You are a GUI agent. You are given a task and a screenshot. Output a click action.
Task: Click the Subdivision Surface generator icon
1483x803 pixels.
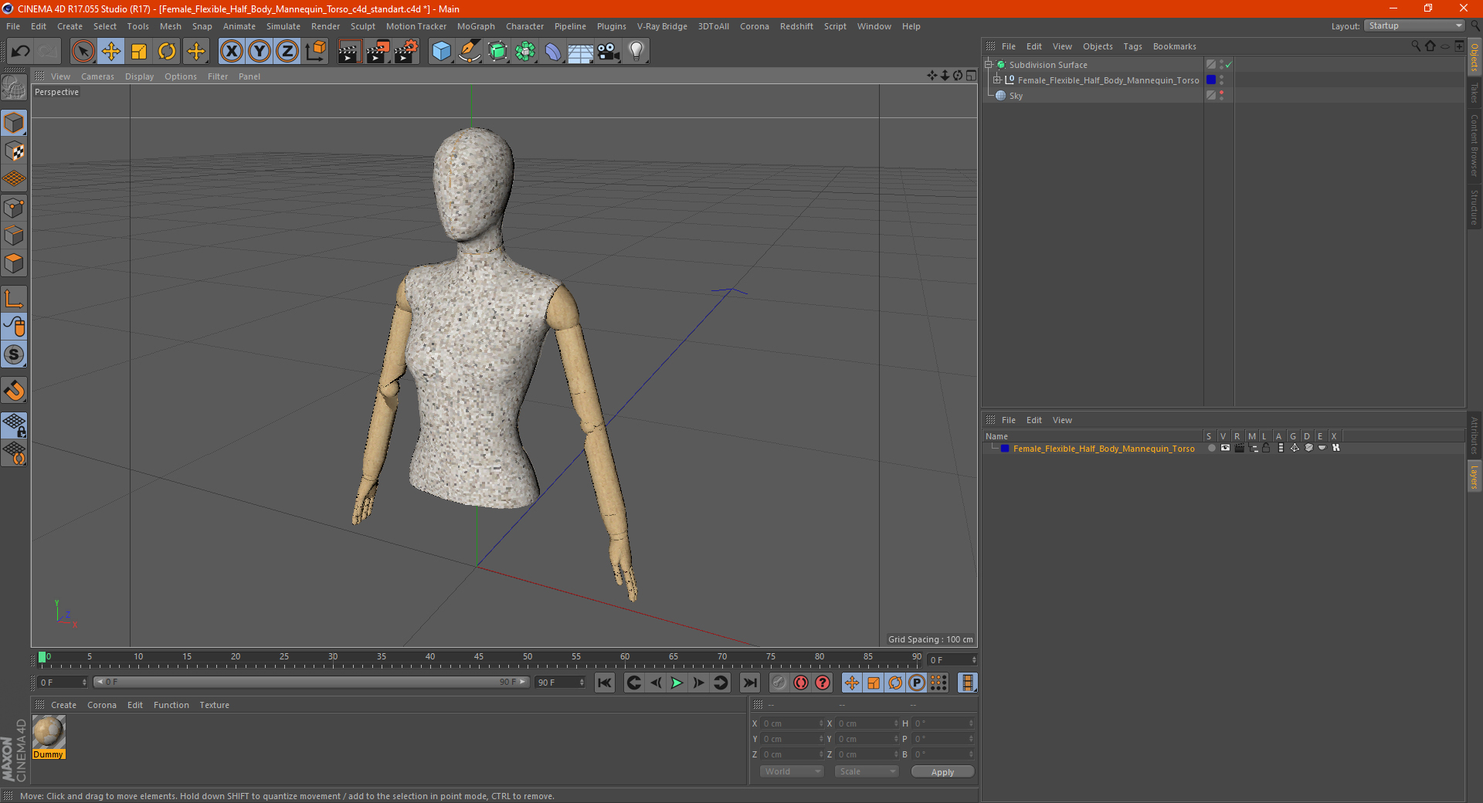click(497, 52)
